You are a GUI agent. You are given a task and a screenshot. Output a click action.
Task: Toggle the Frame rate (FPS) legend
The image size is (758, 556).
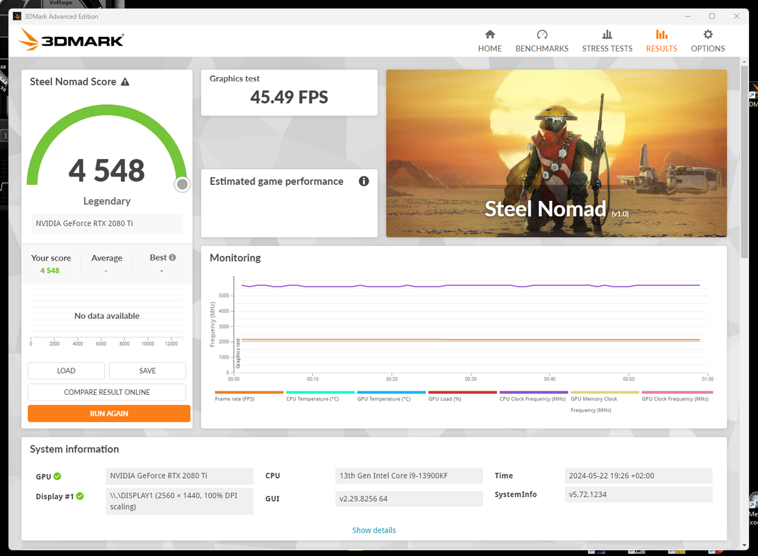249,396
